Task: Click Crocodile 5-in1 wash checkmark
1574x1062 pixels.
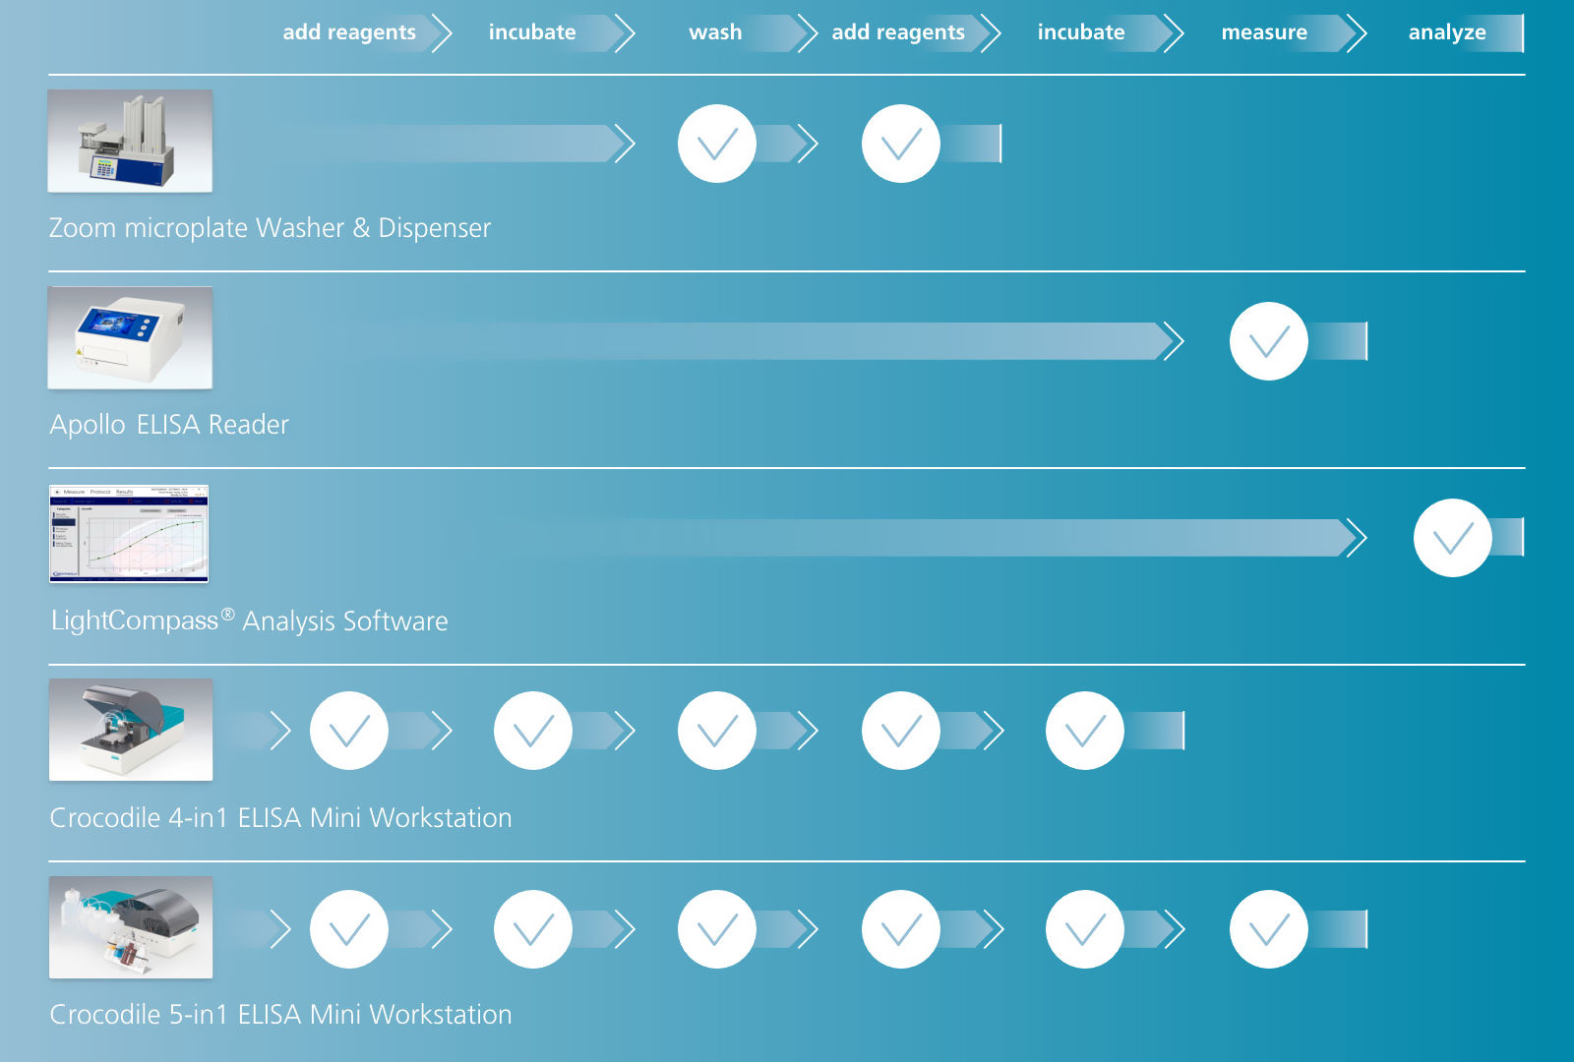Action: 717,929
